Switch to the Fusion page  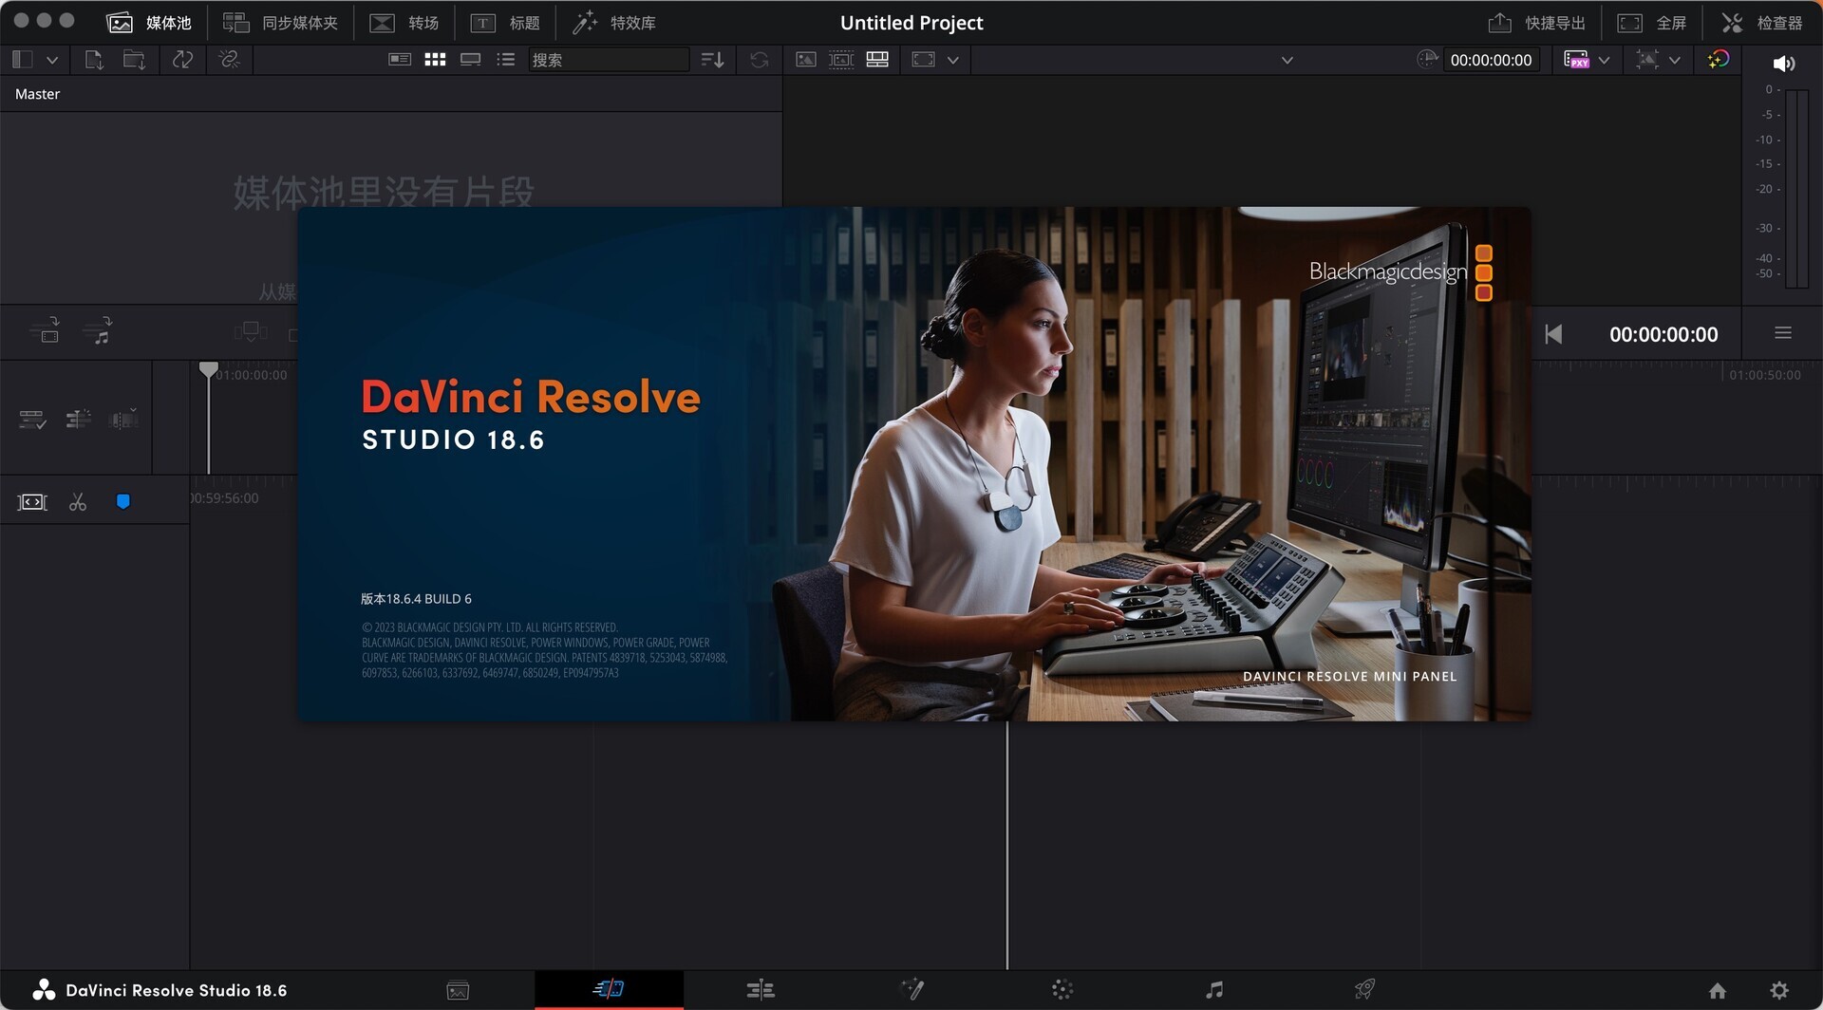tap(911, 990)
